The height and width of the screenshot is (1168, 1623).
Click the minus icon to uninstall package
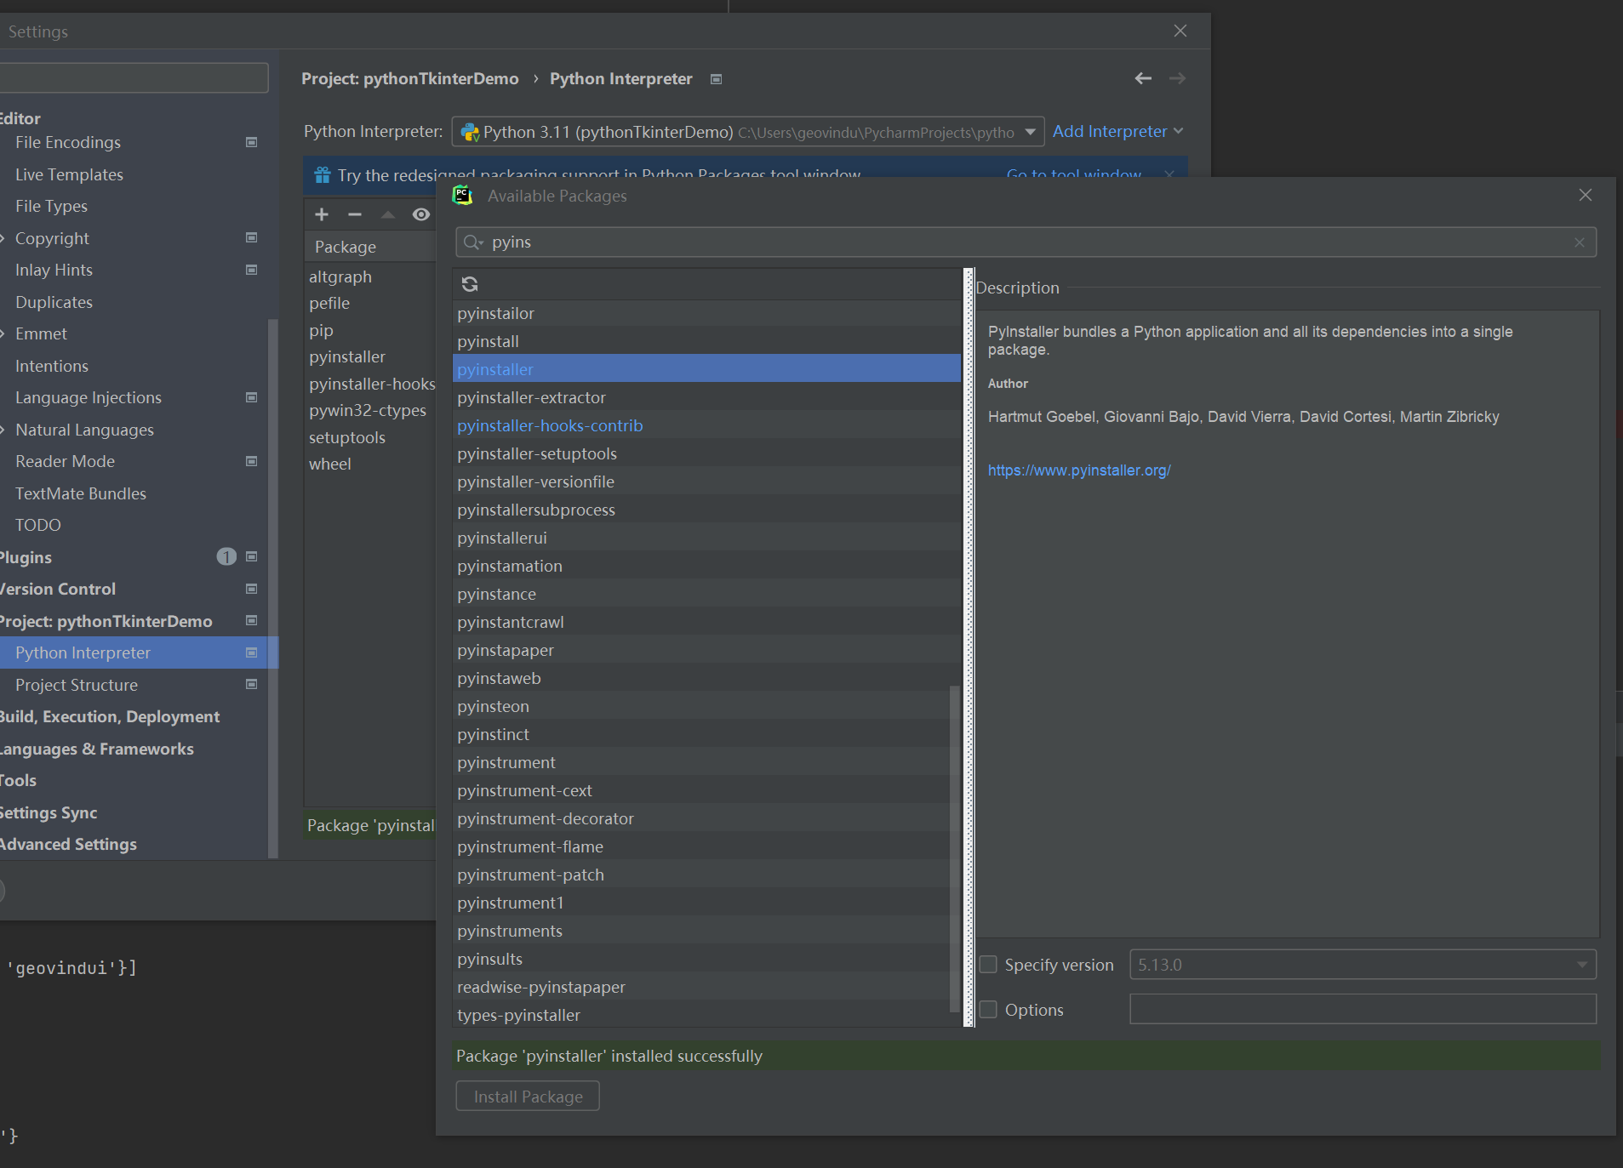point(355,214)
